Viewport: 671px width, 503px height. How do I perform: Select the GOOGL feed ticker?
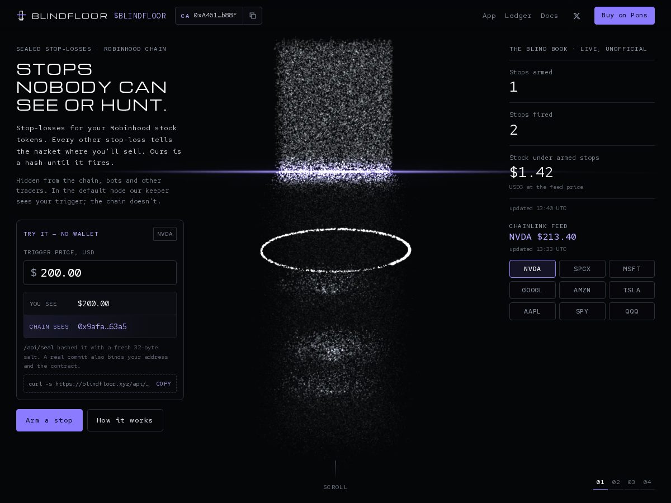(x=532, y=290)
